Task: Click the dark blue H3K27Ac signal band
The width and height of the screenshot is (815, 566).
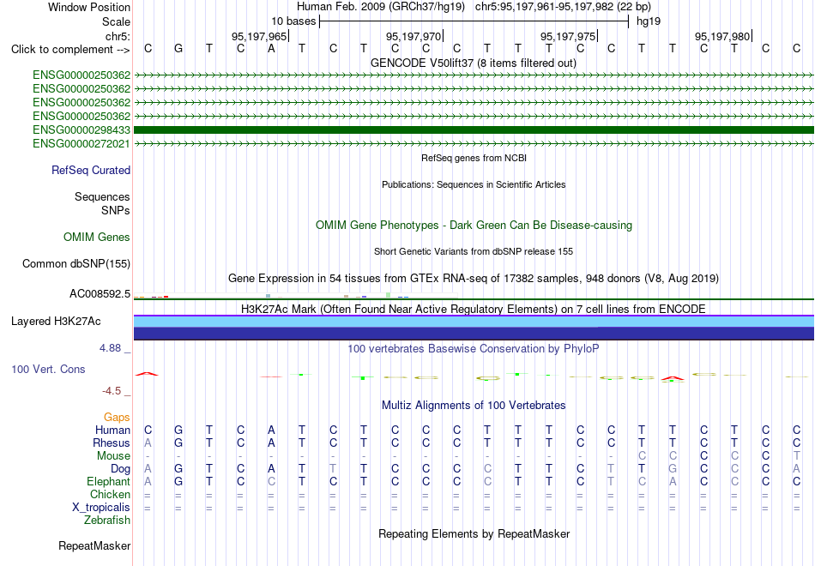Action: pos(474,333)
